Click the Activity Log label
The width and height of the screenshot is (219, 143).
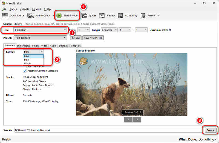[131, 16]
